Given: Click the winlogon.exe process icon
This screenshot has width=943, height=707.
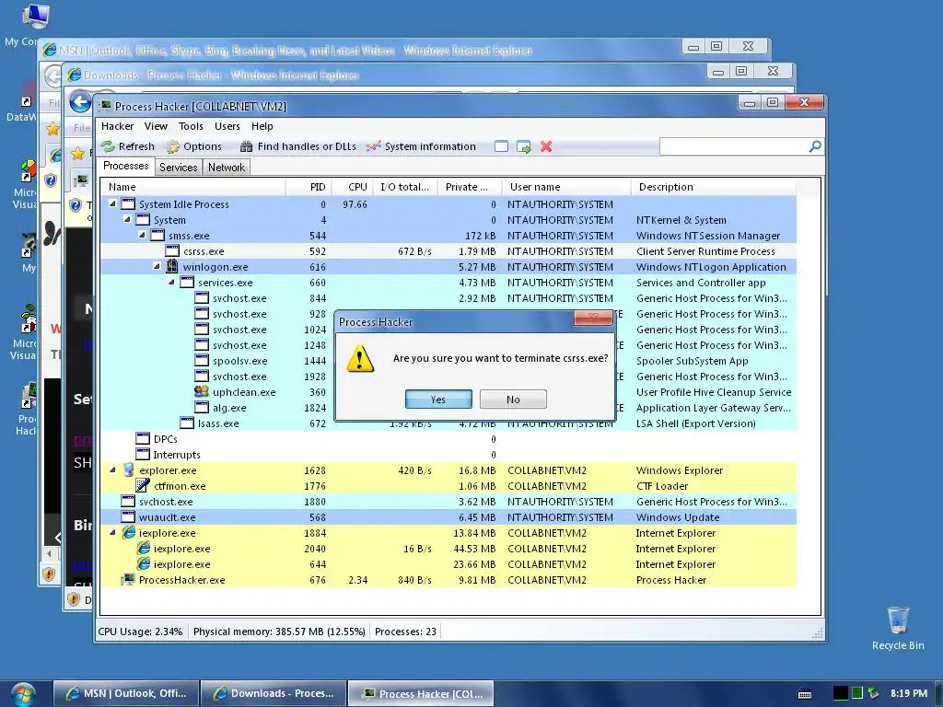Looking at the screenshot, I should (172, 266).
